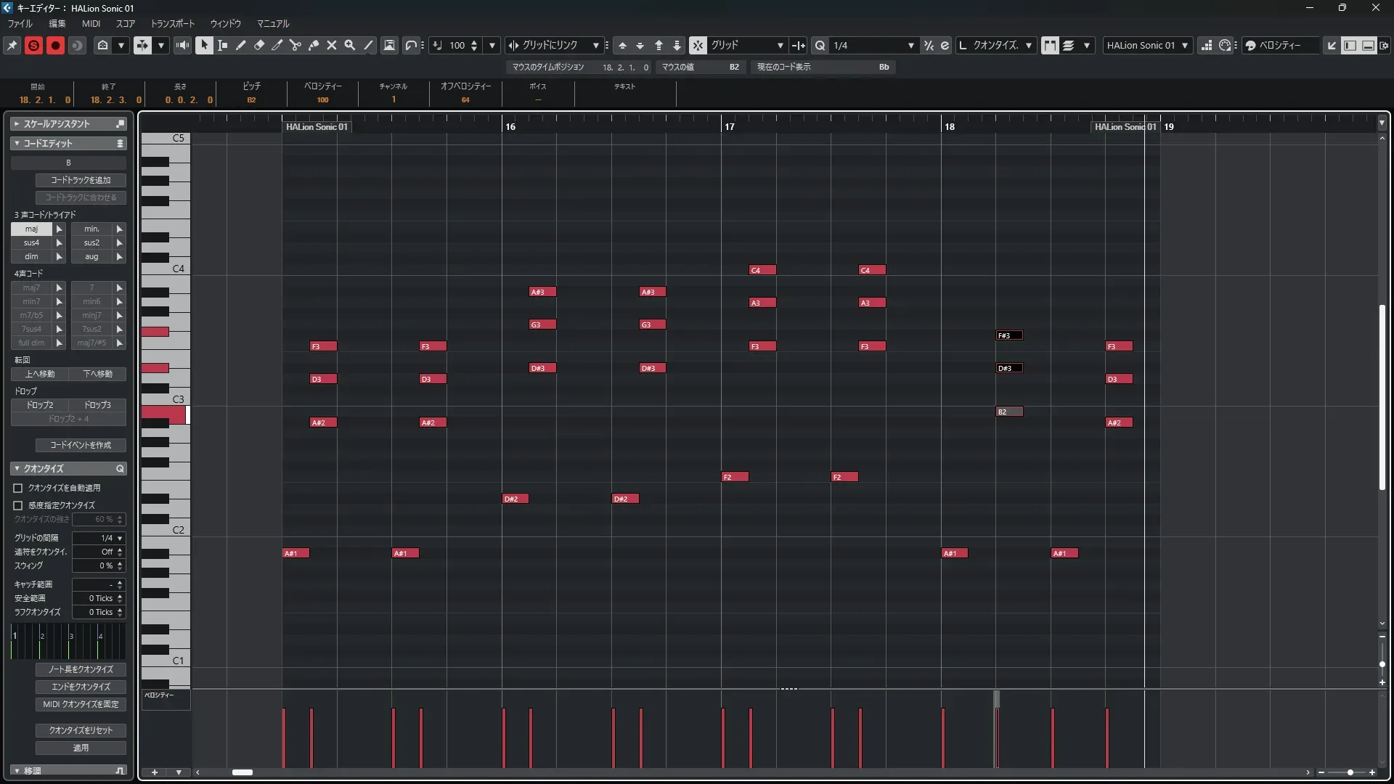Select the Erase tool
Viewport: 1394px width, 784px height.
(259, 45)
